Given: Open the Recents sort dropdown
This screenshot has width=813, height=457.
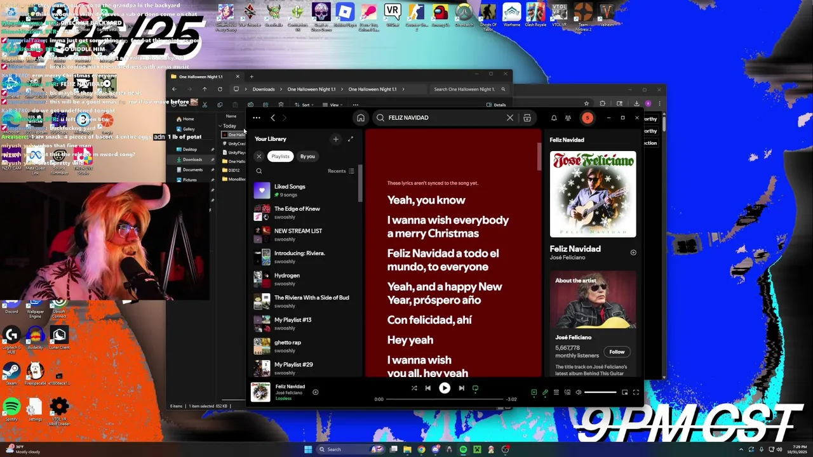Looking at the screenshot, I should tap(341, 171).
